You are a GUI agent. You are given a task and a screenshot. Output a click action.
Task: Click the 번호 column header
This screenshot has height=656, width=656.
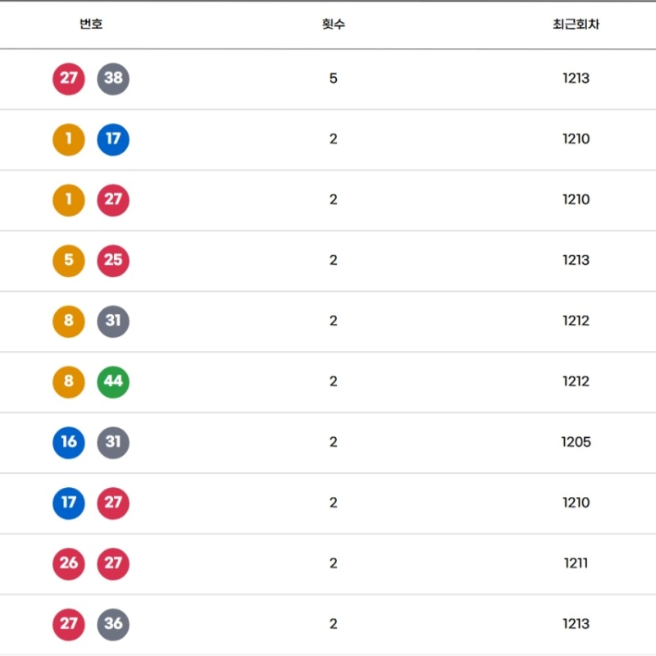pyautogui.click(x=91, y=25)
